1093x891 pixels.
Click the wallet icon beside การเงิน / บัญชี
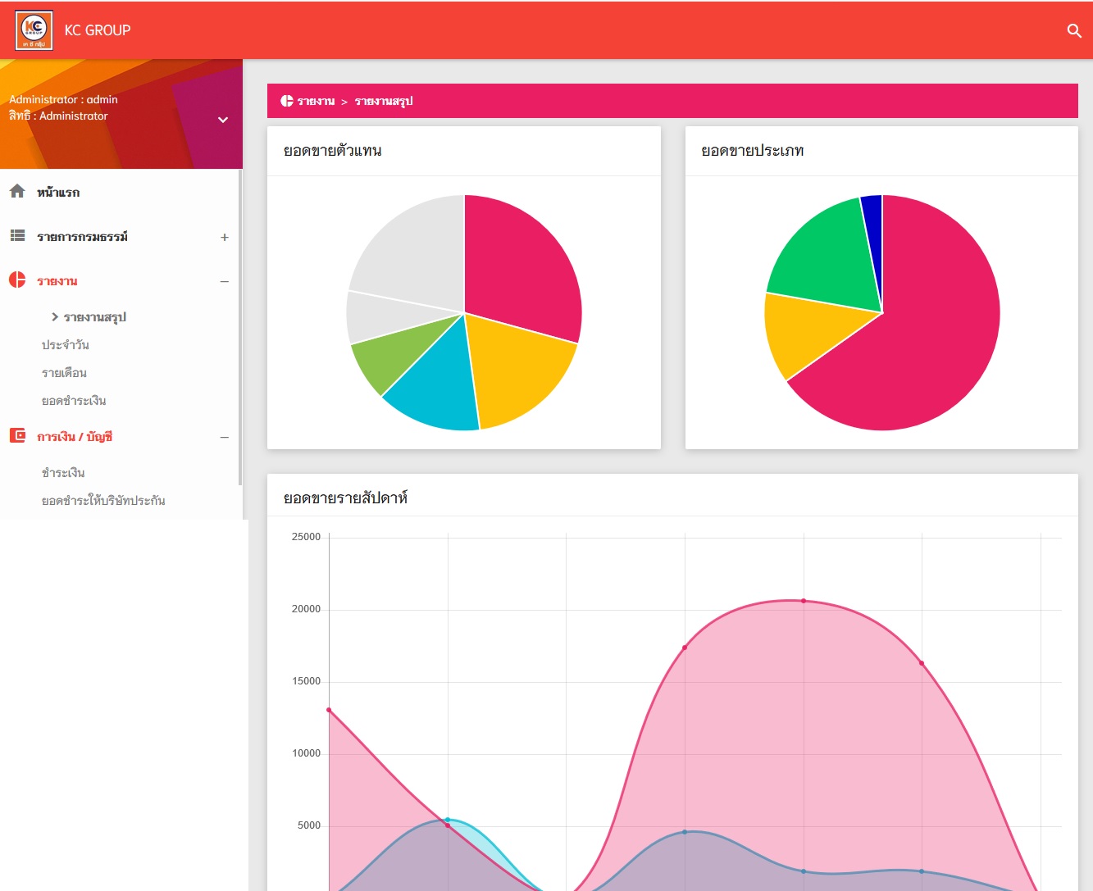click(x=17, y=435)
